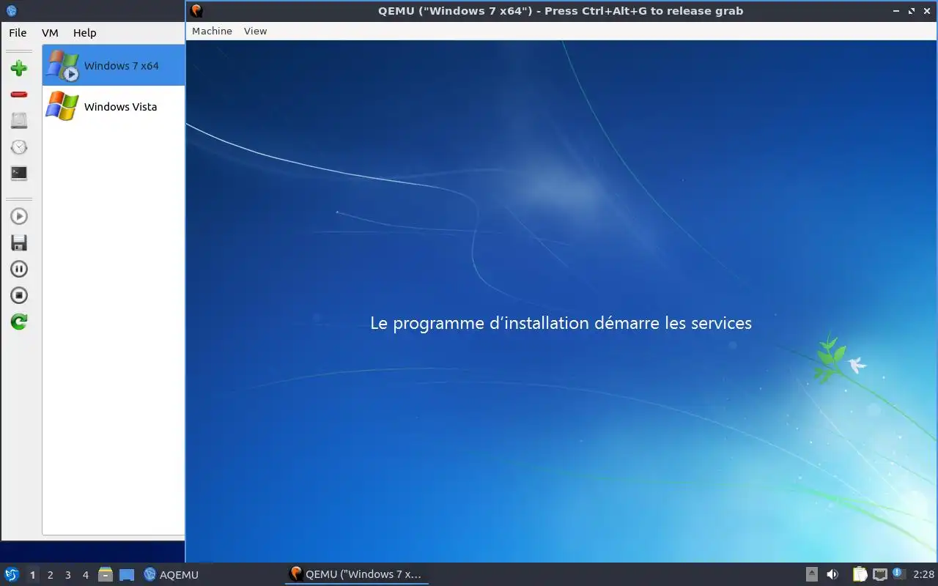Click the 2:28 clock in taskbar

tap(924, 575)
